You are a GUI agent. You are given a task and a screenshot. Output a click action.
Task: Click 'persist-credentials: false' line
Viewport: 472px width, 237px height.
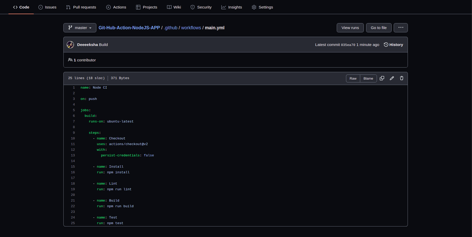point(127,155)
